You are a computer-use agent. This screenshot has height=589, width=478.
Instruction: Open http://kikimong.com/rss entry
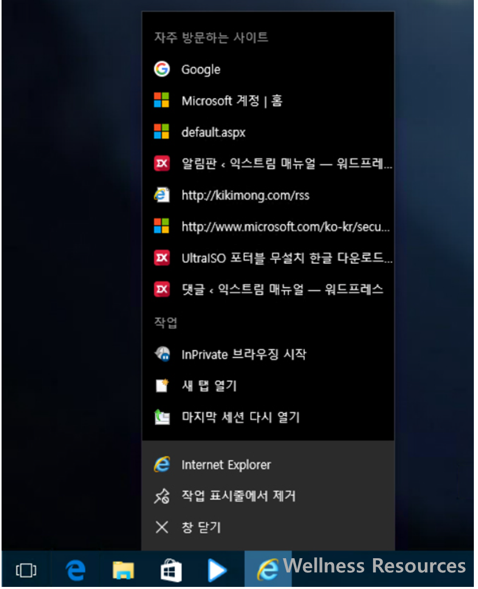point(268,195)
